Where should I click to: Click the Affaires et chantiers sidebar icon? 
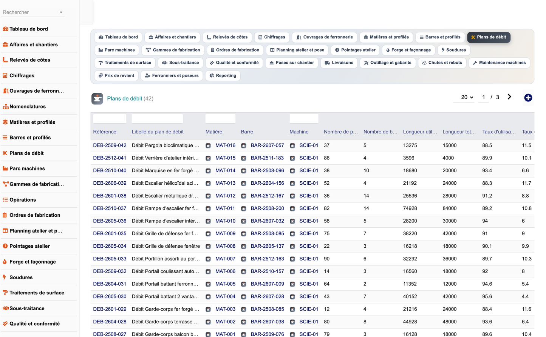pyautogui.click(x=5, y=44)
